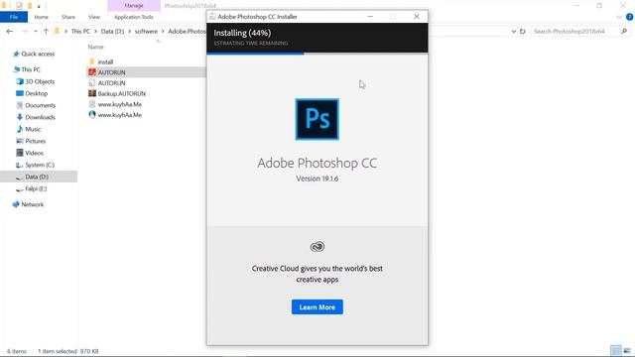The image size is (635, 357).
Task: Open the View ribbon tab
Action: [x=94, y=17]
